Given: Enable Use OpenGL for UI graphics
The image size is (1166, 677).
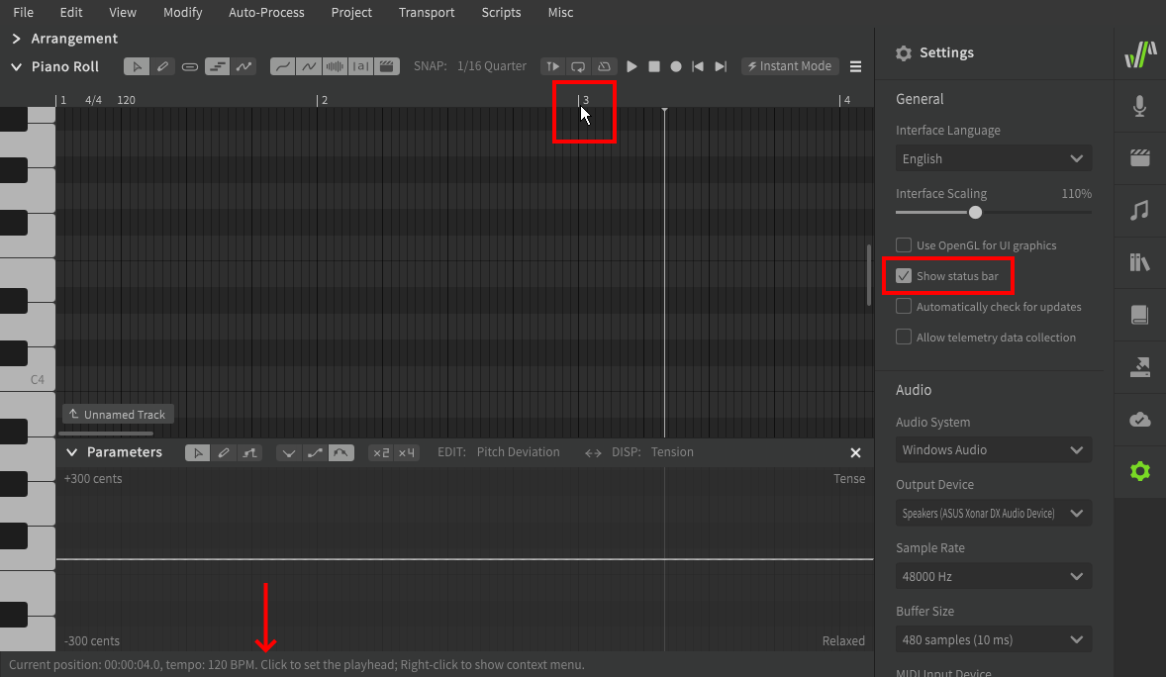Looking at the screenshot, I should click(x=904, y=245).
